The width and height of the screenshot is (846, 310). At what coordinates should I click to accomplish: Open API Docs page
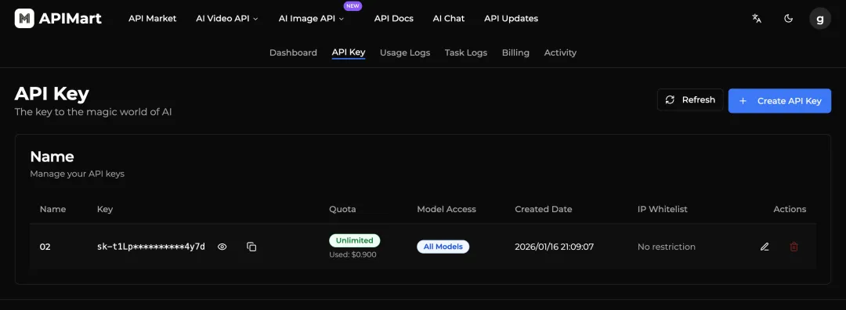tap(393, 18)
